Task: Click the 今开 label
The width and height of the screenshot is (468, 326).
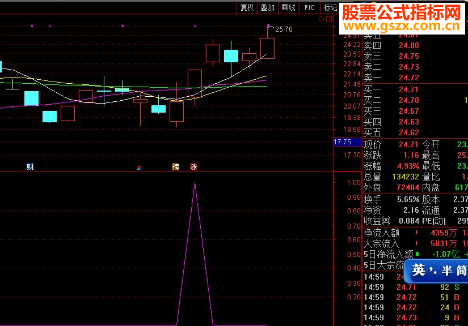Action: click(x=431, y=145)
